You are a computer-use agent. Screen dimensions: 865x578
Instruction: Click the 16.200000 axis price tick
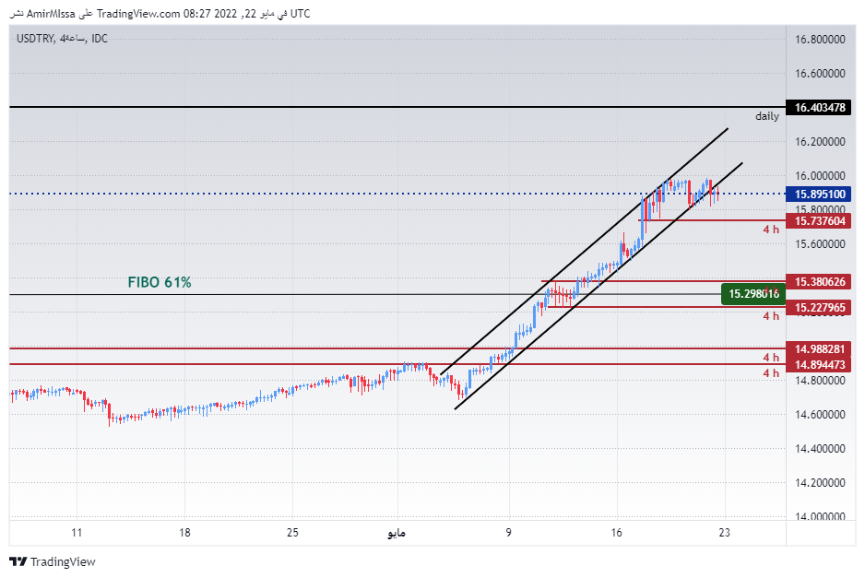[x=819, y=142]
